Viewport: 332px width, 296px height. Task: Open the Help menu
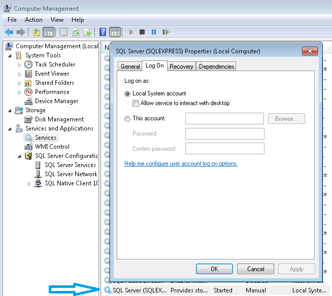click(78, 20)
